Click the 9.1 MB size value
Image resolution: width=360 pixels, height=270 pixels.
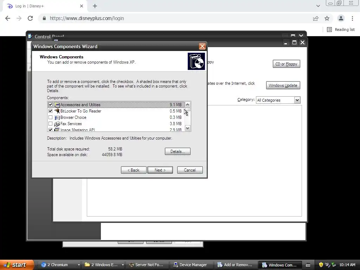click(176, 105)
